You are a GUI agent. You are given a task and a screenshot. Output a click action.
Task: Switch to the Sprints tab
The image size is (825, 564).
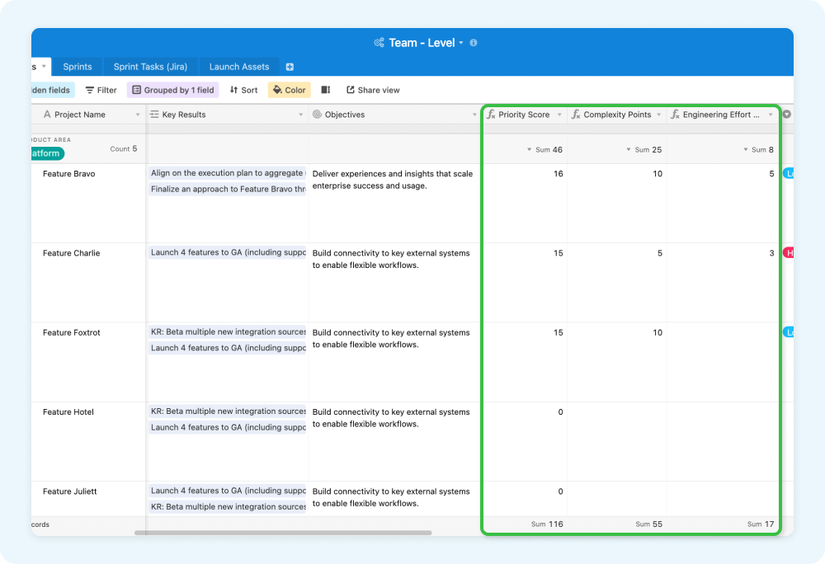(77, 66)
